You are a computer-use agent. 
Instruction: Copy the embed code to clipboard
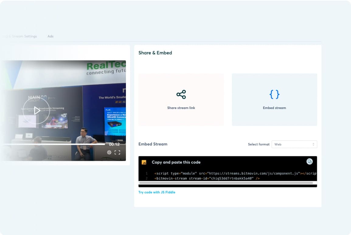tap(310, 161)
